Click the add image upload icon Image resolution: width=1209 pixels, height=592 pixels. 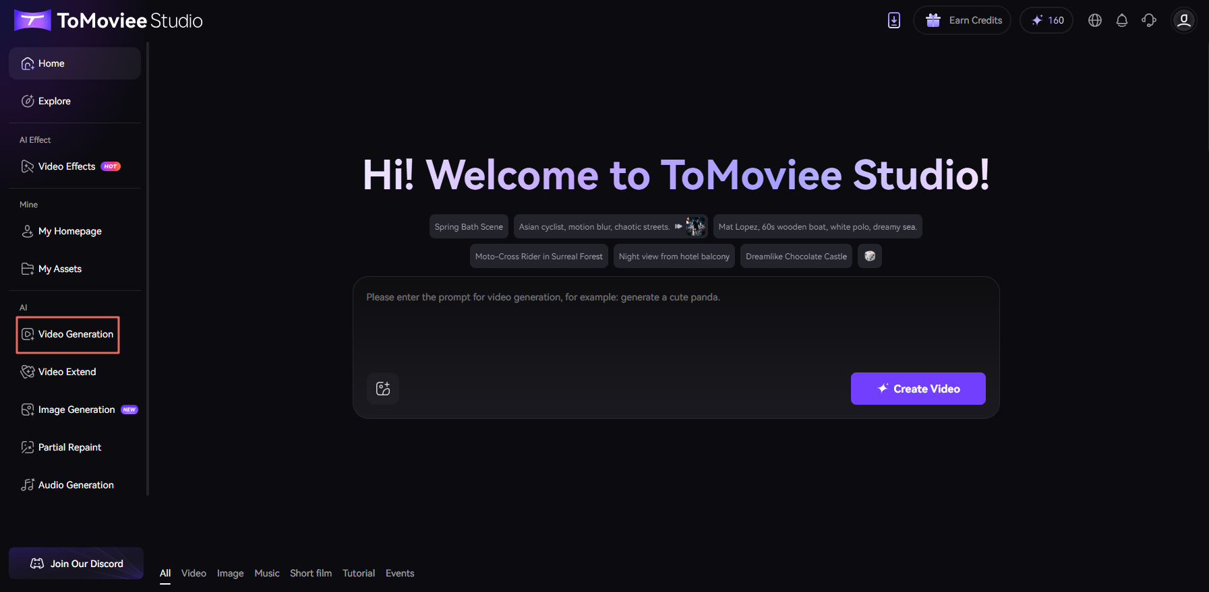tap(383, 389)
